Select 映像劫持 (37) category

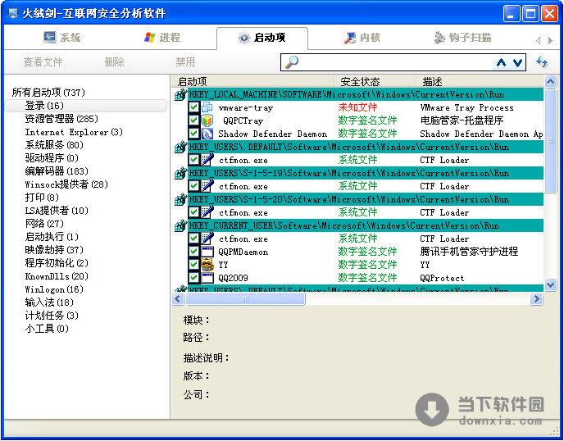pyautogui.click(x=54, y=250)
